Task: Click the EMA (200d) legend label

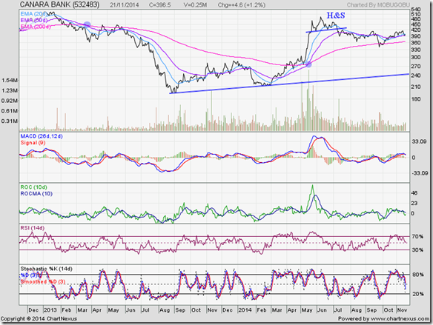Action: click(x=36, y=27)
